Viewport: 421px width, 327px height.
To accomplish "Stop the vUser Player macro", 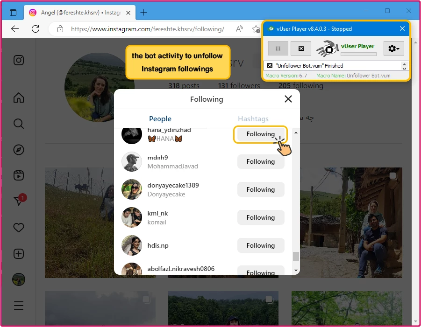I will tap(301, 48).
